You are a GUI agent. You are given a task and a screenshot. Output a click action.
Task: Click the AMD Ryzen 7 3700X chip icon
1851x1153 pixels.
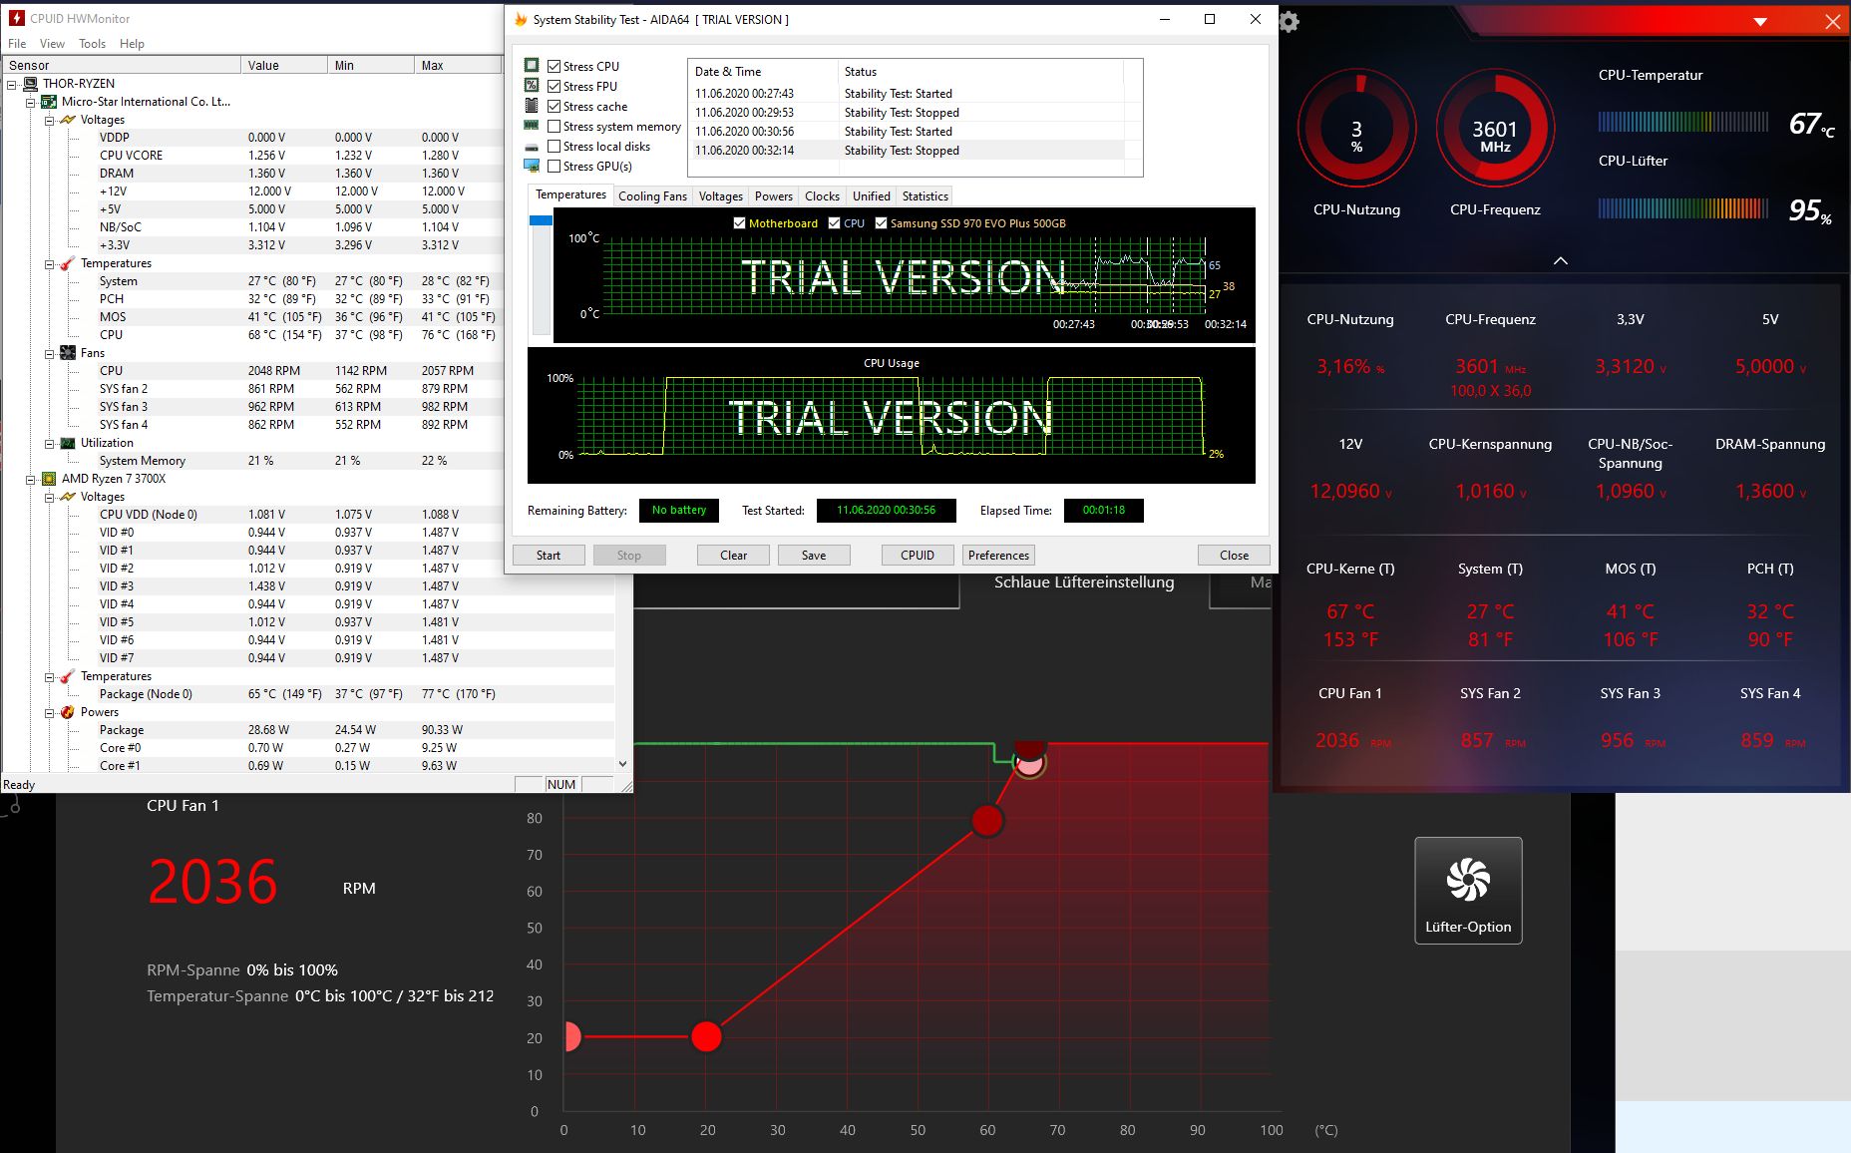49,479
